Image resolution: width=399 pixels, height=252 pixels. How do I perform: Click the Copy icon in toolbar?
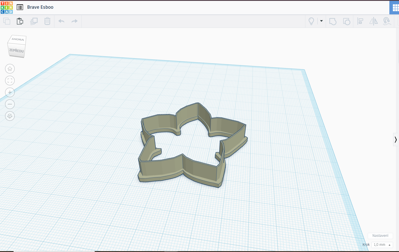7,21
